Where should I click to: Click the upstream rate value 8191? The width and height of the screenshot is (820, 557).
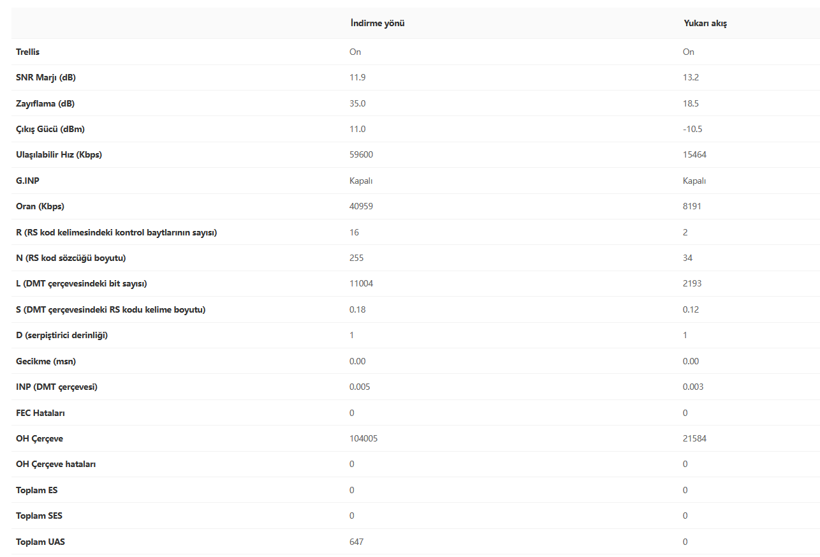pos(692,206)
